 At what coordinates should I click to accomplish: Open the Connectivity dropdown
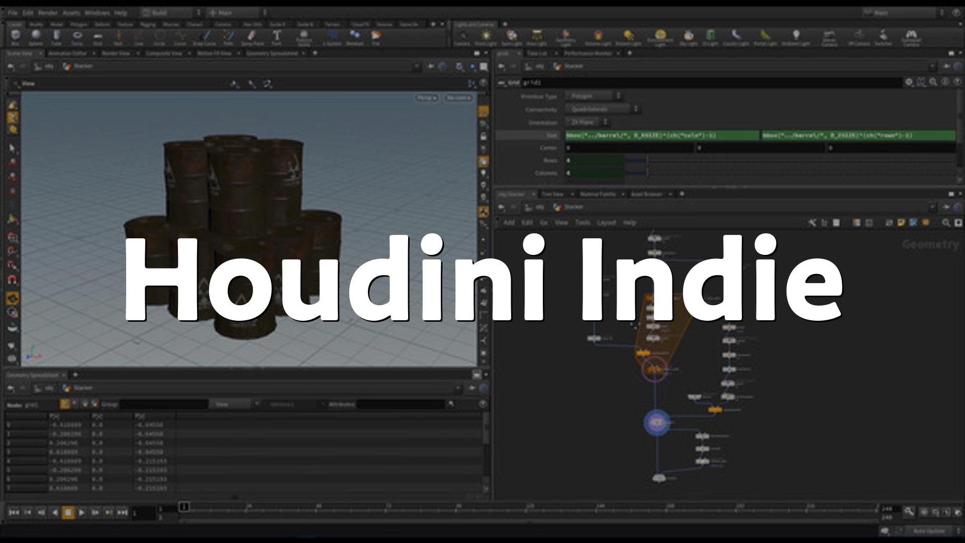click(x=603, y=109)
